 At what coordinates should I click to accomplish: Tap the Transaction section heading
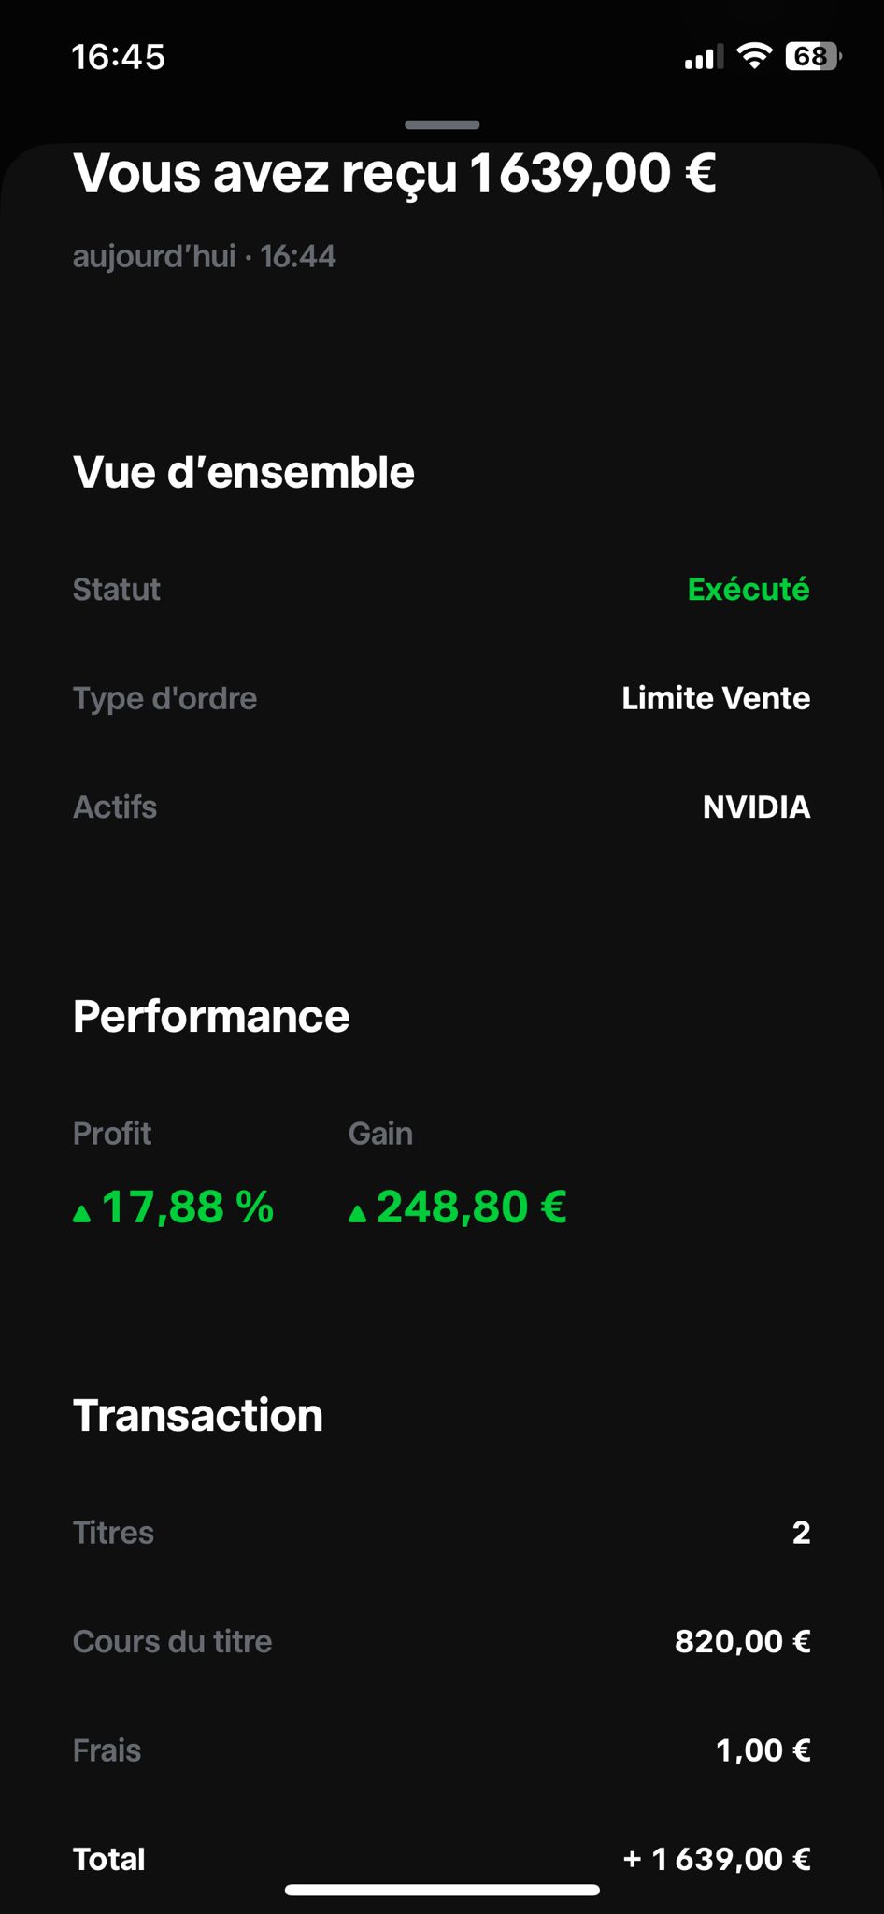[x=198, y=1416]
